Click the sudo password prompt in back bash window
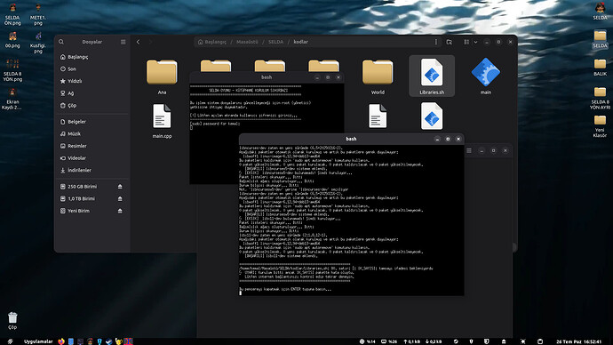Screen dimensions: 613x345 (215, 124)
